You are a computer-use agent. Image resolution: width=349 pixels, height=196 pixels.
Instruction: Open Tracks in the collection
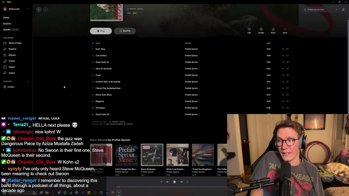(9, 61)
